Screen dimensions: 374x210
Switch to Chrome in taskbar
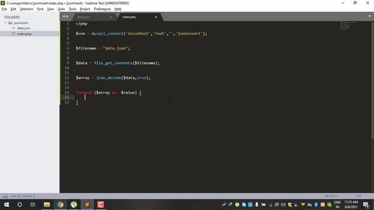click(x=60, y=205)
